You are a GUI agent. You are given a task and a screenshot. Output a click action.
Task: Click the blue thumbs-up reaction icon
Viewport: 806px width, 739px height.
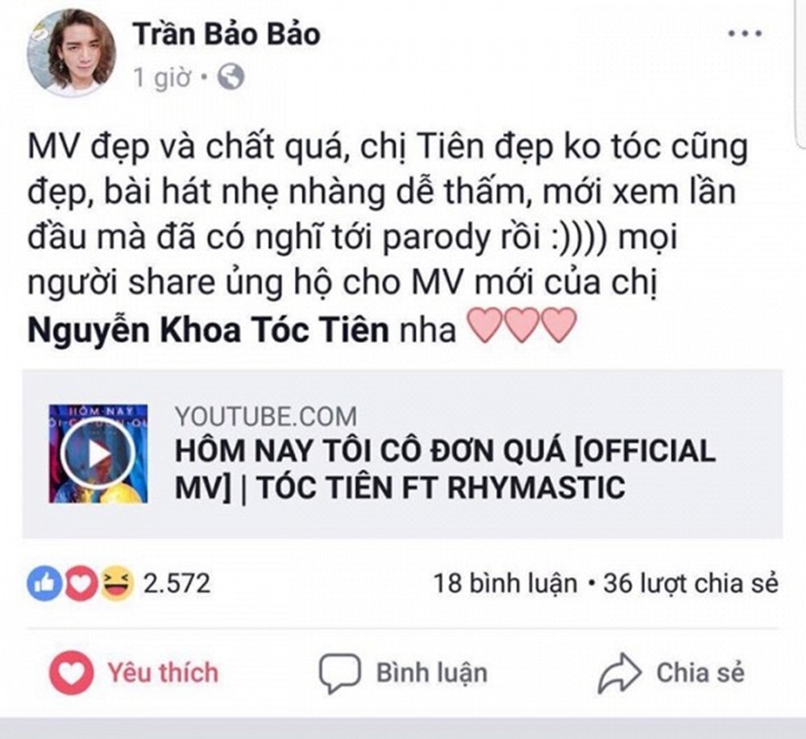pos(44,583)
